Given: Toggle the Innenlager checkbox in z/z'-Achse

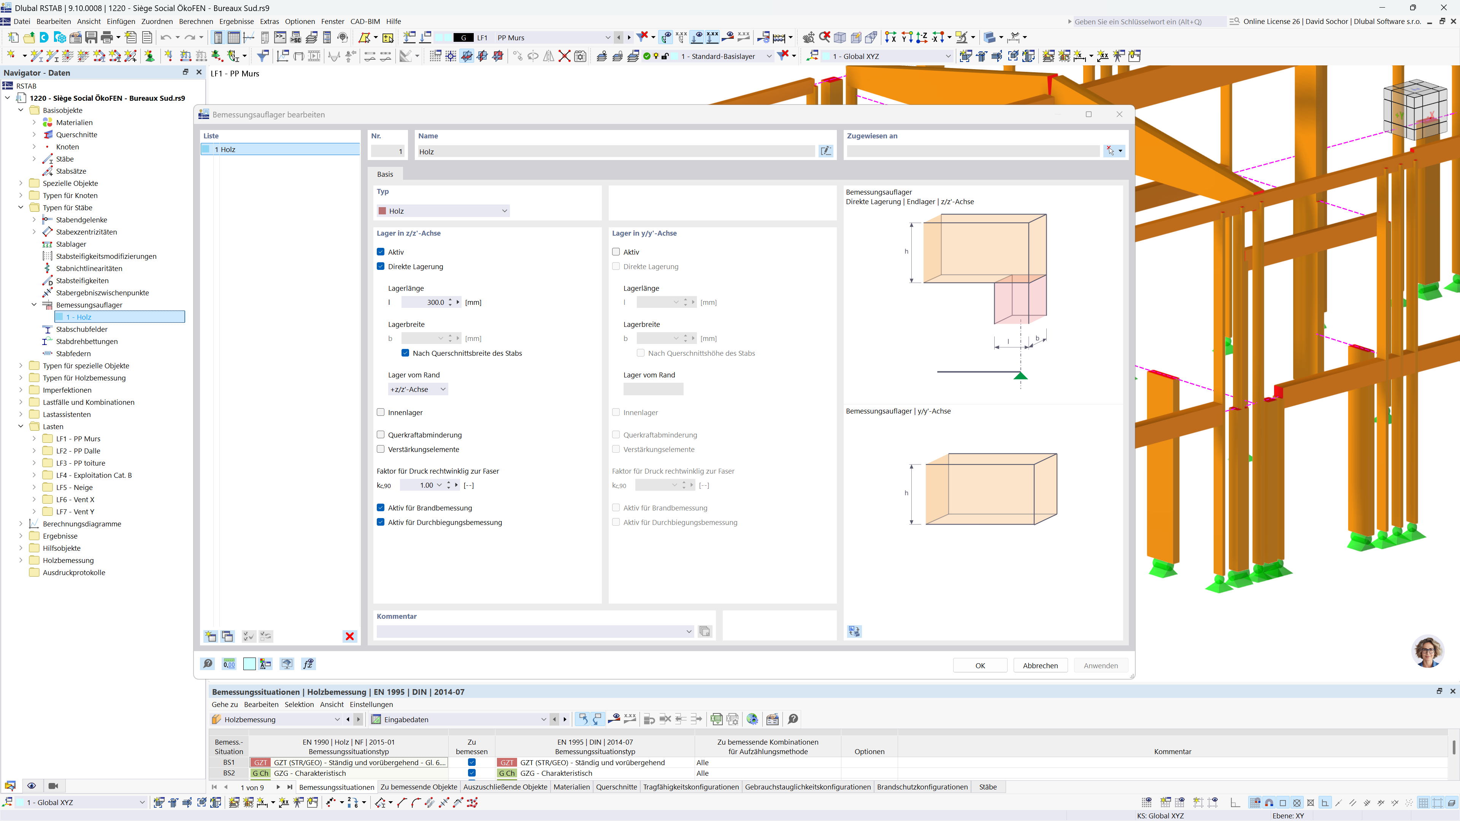Looking at the screenshot, I should click(381, 412).
